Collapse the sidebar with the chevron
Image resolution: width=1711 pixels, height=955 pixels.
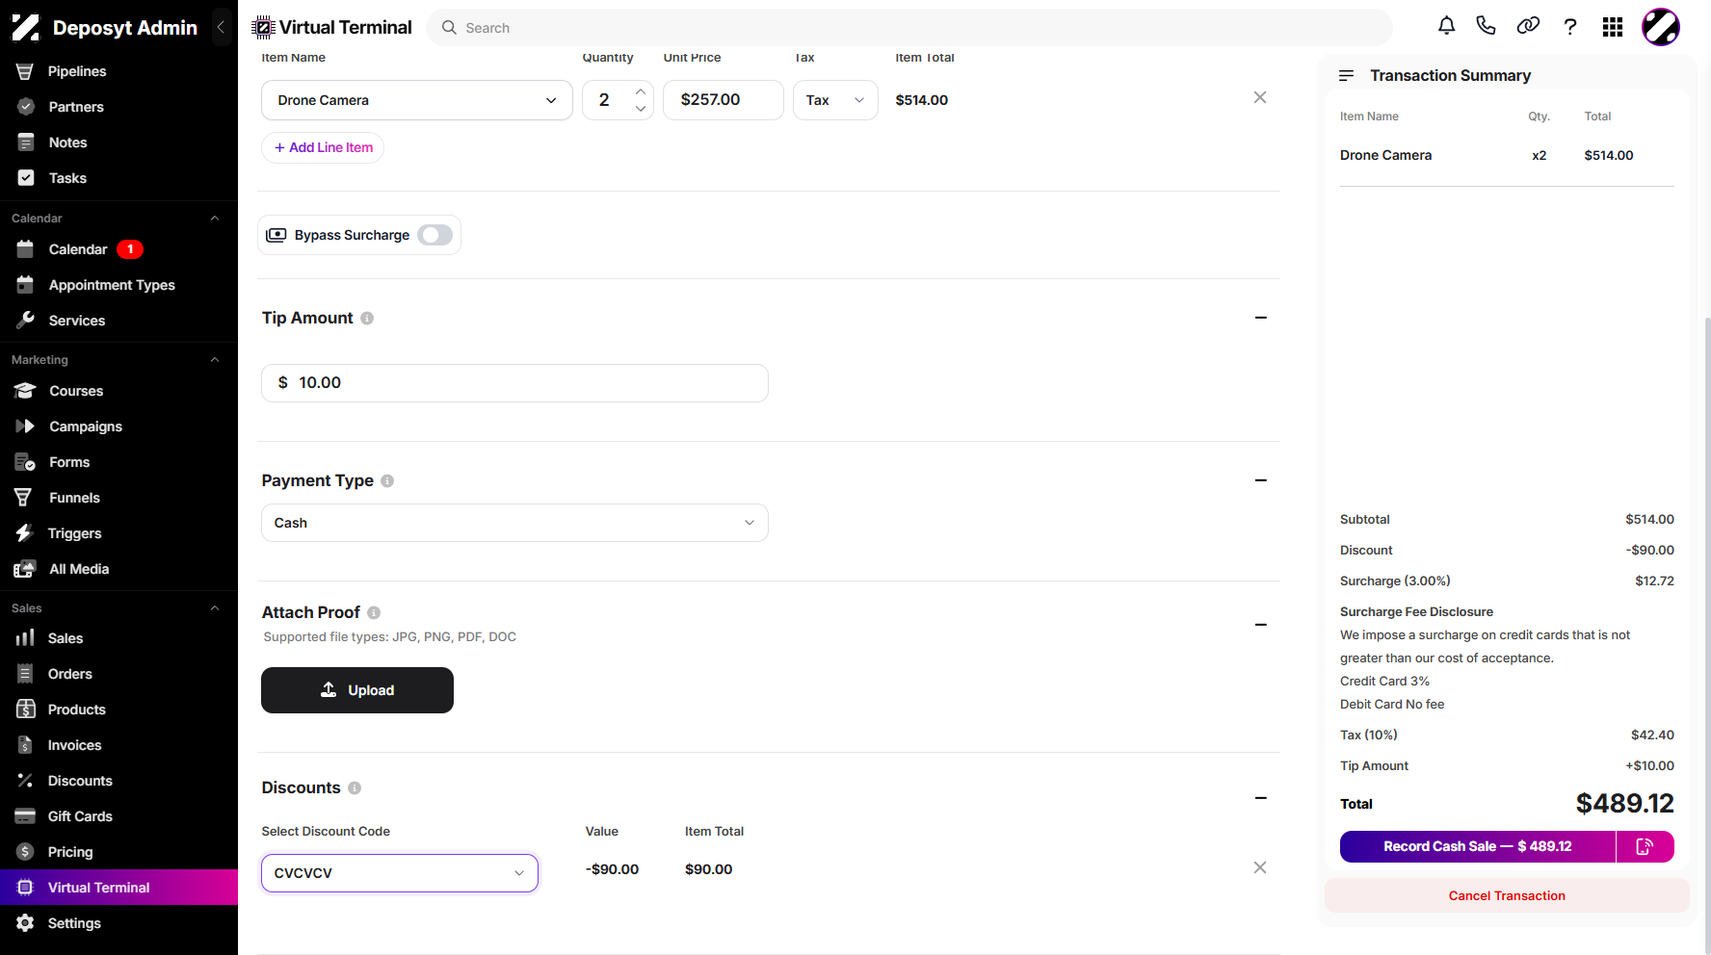[x=221, y=27]
